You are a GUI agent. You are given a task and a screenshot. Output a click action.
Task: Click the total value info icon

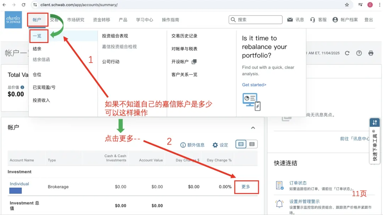(22, 87)
